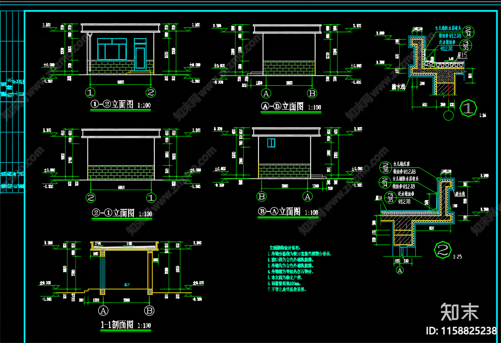Click note line 1 of the design notes
The image size is (501, 343).
(x=299, y=254)
